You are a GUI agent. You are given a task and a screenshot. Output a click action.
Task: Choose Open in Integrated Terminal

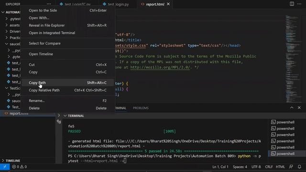[68, 33]
